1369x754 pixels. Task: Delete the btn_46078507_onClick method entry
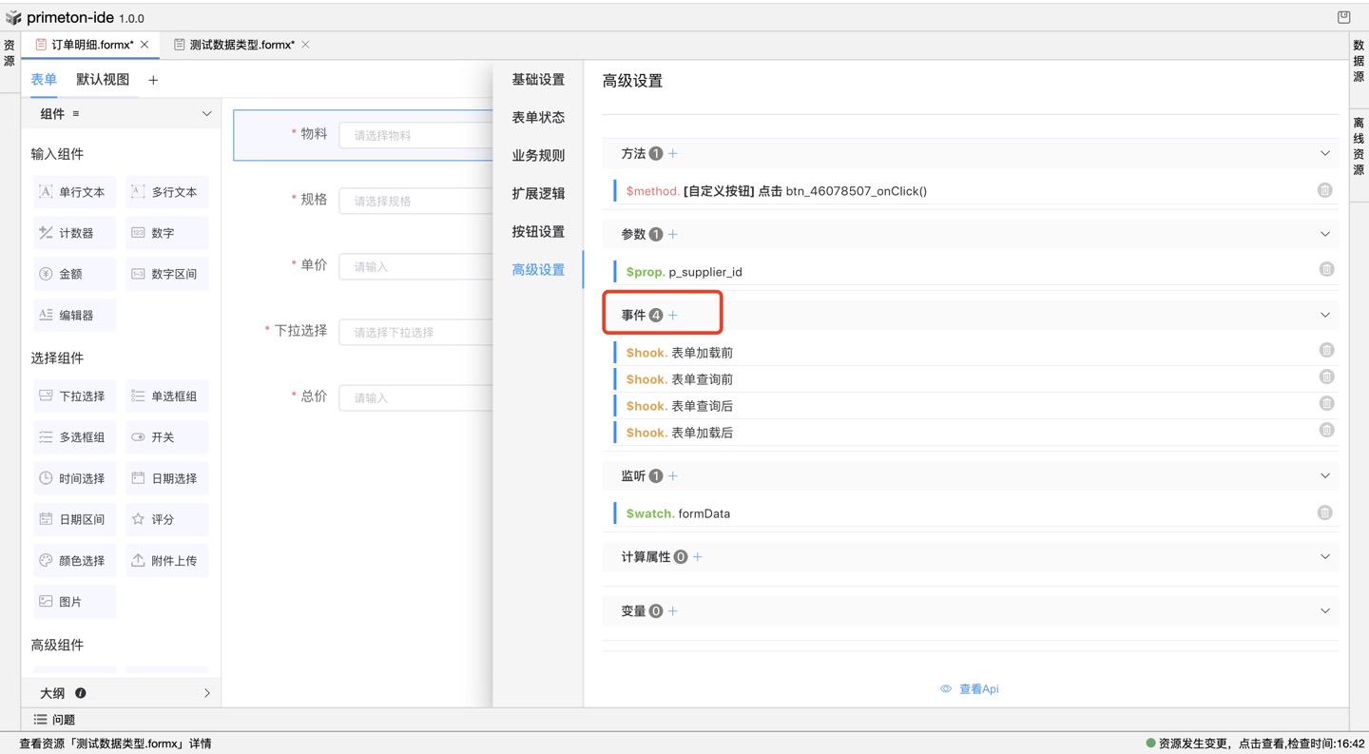pos(1324,190)
